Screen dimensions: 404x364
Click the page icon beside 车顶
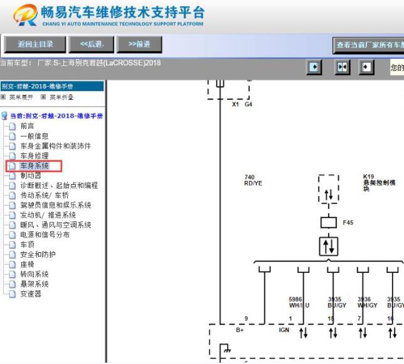13,245
